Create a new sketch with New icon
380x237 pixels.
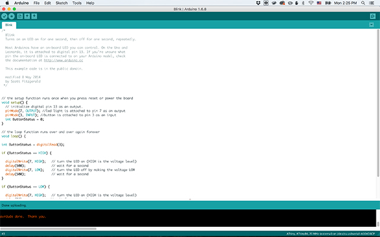(x=20, y=16)
